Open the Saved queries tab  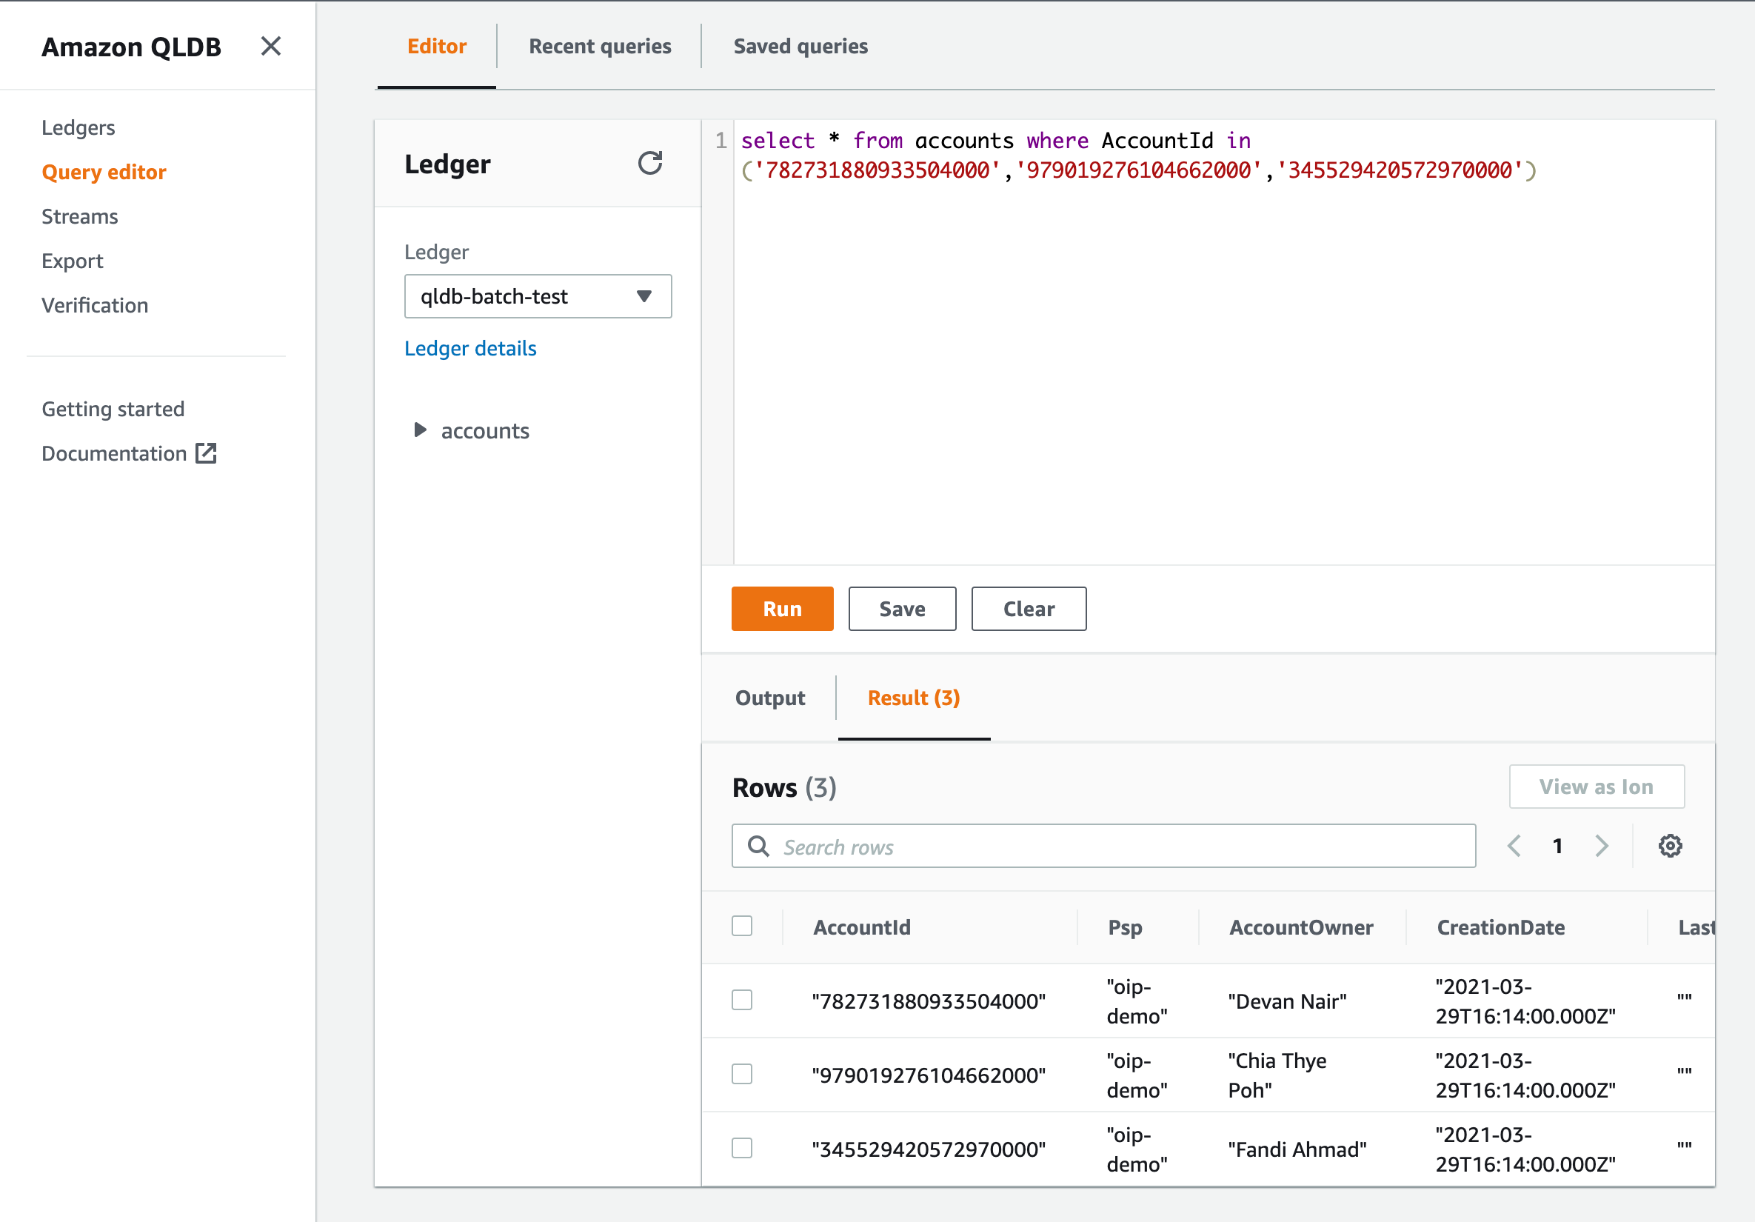[x=800, y=47]
